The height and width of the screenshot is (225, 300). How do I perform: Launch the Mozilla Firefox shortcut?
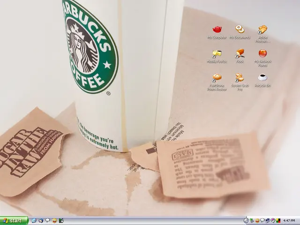point(217,53)
